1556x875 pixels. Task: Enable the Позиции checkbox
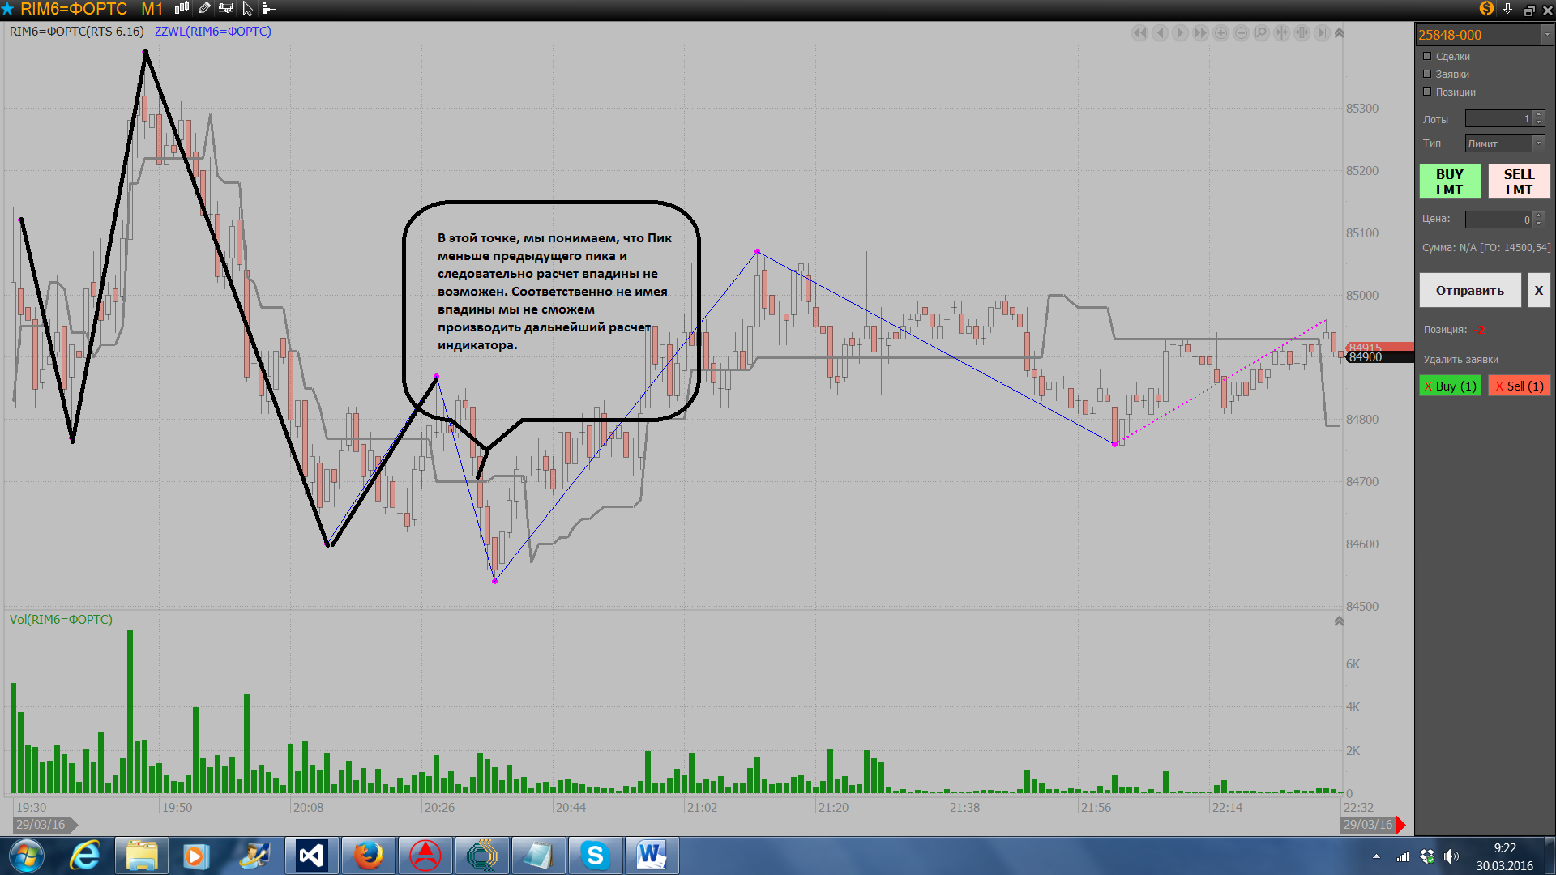pyautogui.click(x=1427, y=92)
